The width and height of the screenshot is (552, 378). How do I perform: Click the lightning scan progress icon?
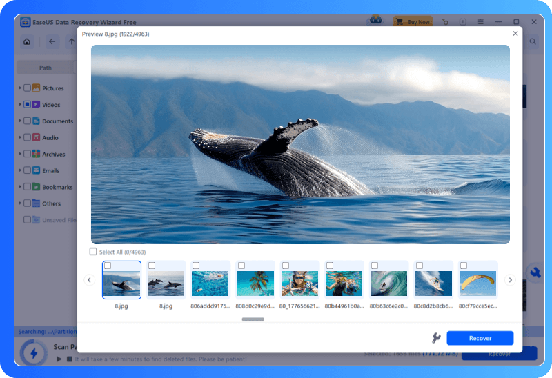pos(34,352)
